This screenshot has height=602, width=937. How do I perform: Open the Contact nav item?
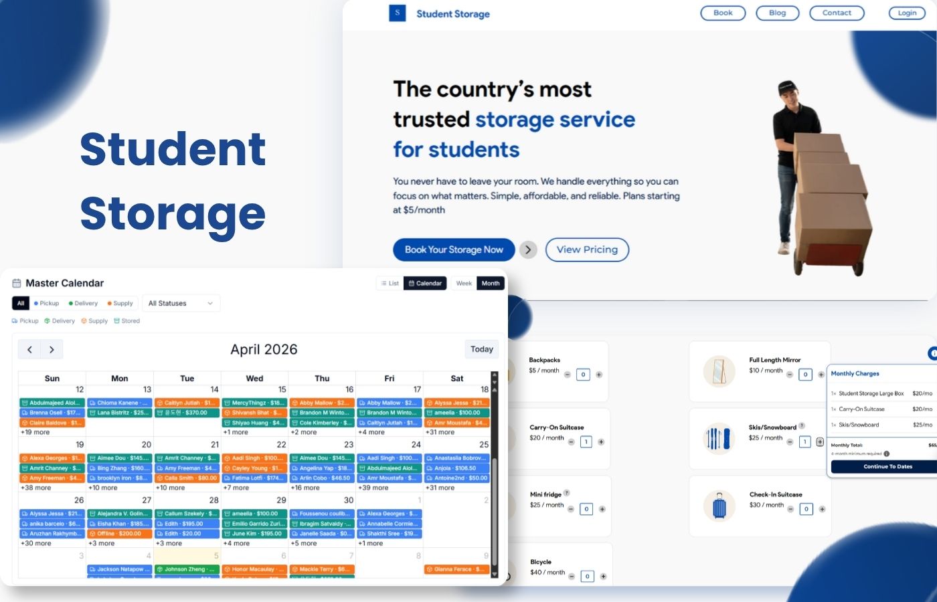(x=837, y=13)
